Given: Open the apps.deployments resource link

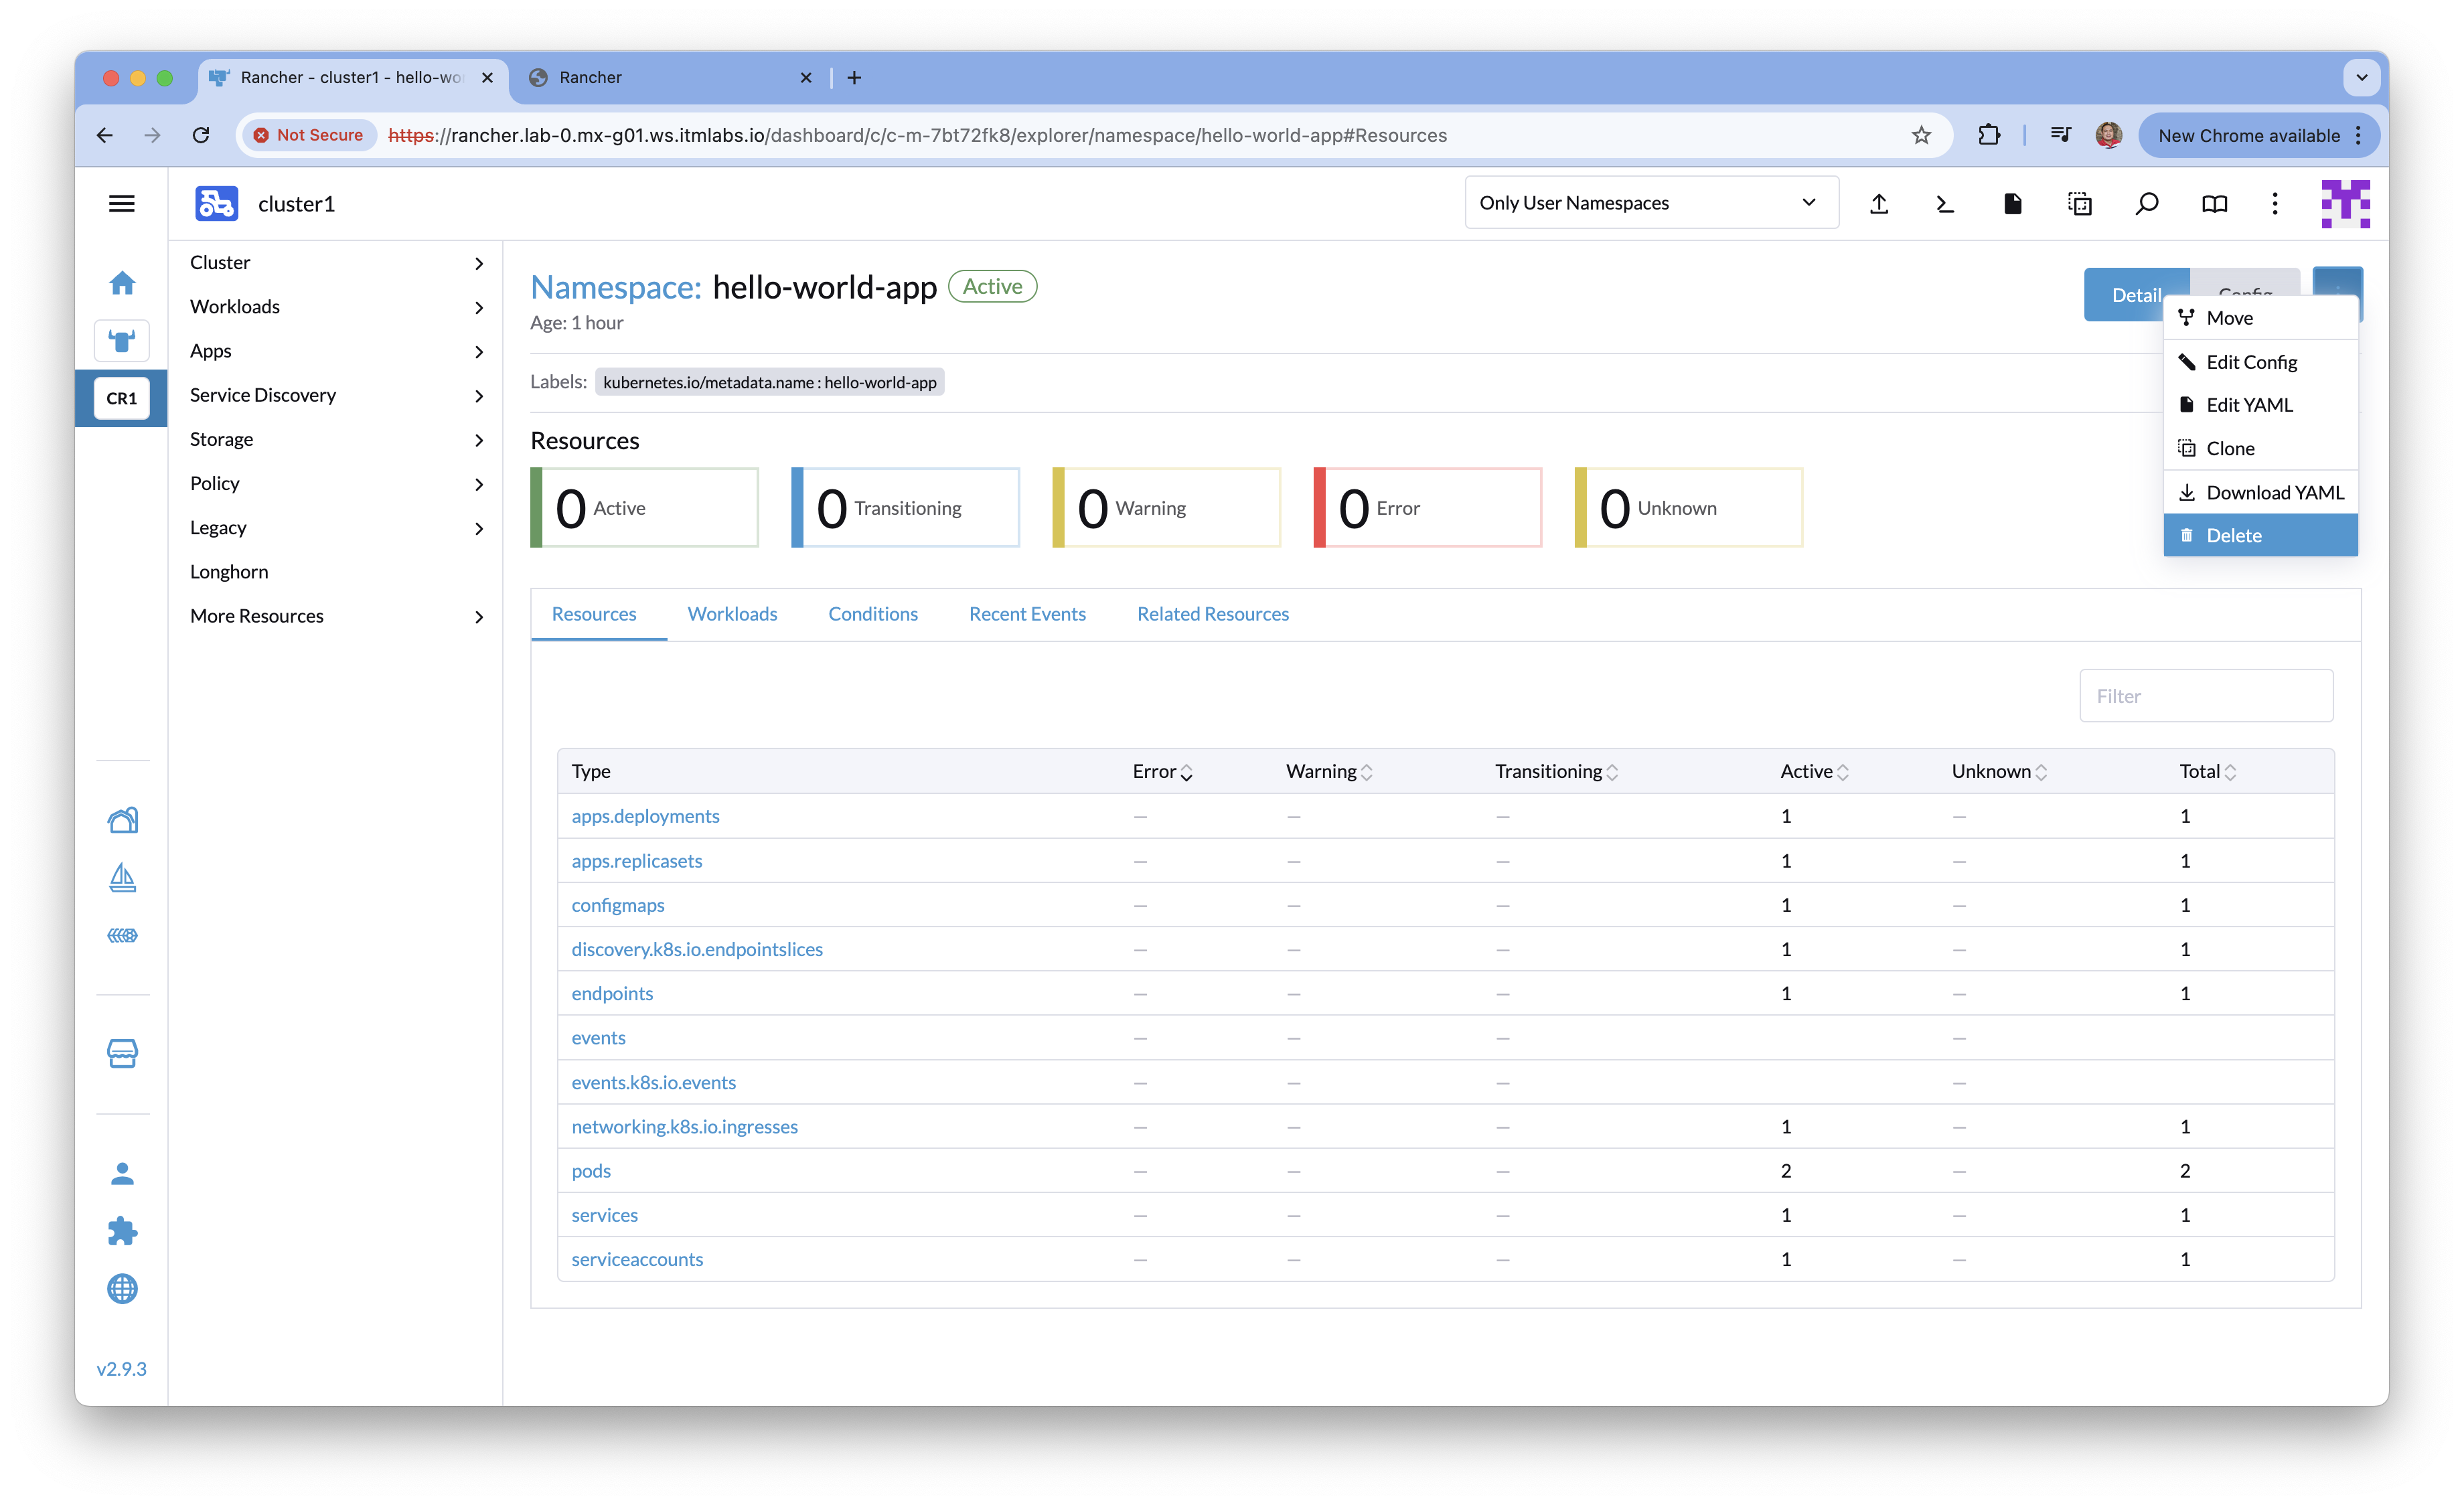Looking at the screenshot, I should 645,816.
